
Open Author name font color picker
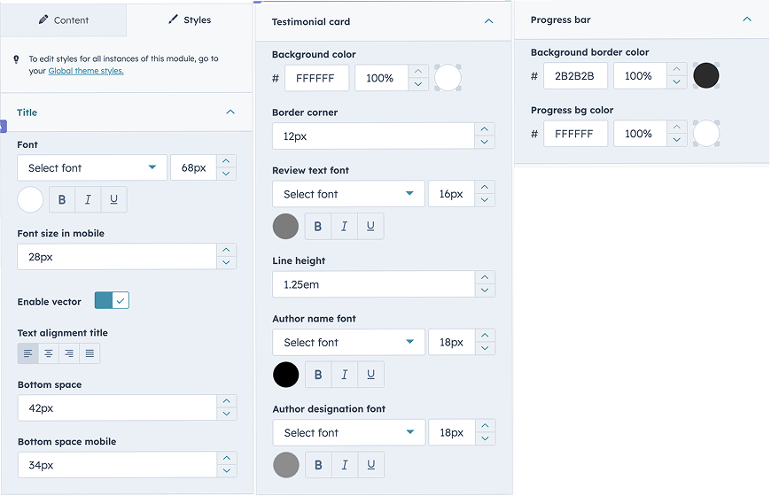[x=285, y=375]
